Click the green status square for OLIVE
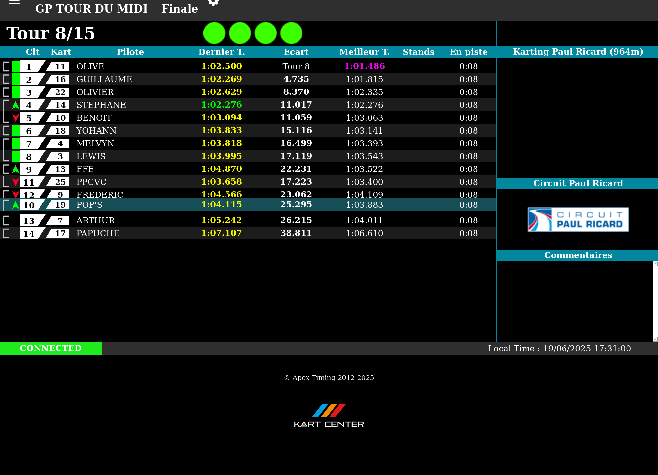This screenshot has height=475, width=658. [x=15, y=66]
